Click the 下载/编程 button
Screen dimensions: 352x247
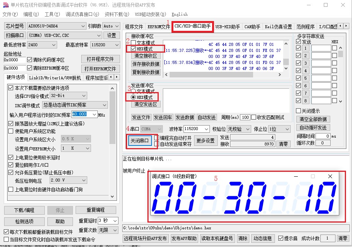pos(24,210)
